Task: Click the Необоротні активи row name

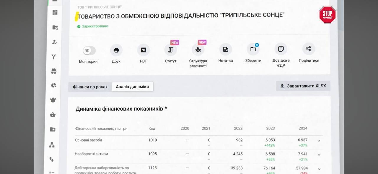Action: coord(92,154)
